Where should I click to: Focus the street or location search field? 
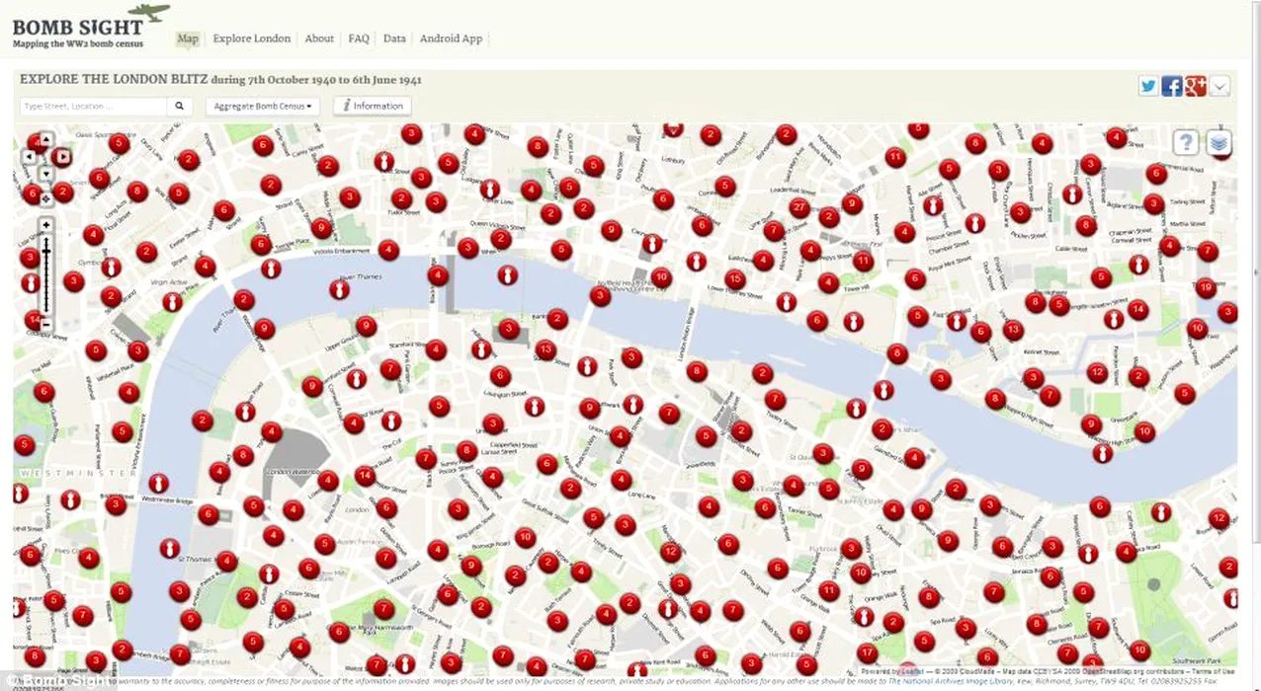93,106
